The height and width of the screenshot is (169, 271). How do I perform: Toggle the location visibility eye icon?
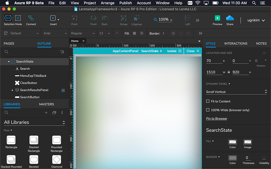(264, 53)
